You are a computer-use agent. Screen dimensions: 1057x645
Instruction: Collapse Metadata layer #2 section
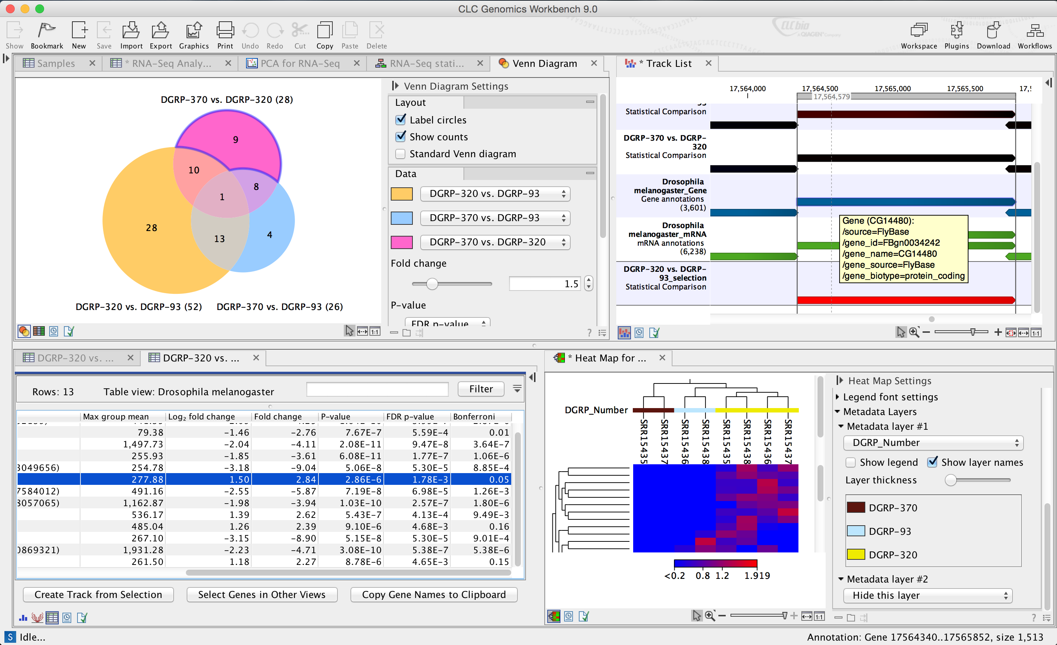[841, 579]
